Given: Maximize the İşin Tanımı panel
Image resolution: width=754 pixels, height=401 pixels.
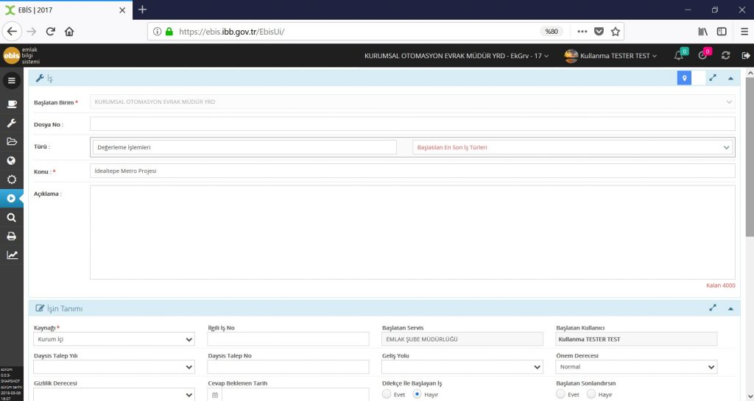Looking at the screenshot, I should (x=713, y=308).
